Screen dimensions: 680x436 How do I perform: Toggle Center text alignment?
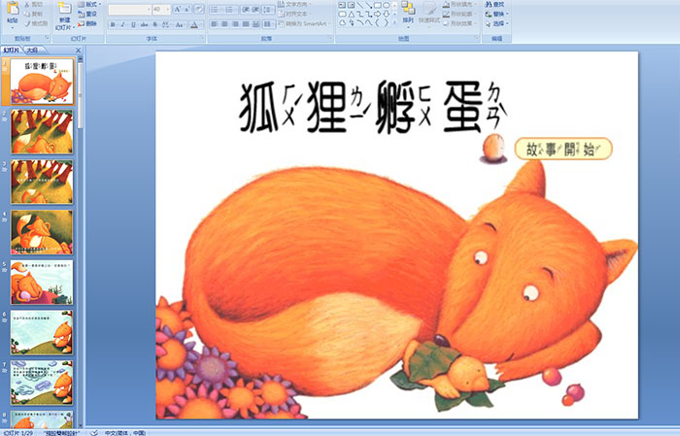tap(224, 24)
